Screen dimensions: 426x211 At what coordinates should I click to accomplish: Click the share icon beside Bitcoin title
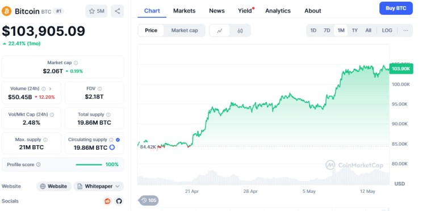pos(118,11)
